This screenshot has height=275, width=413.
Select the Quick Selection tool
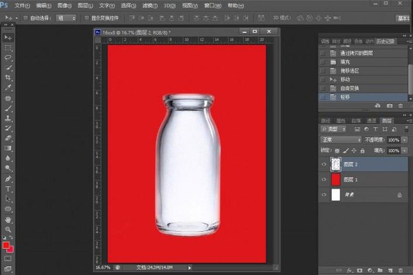[8, 67]
